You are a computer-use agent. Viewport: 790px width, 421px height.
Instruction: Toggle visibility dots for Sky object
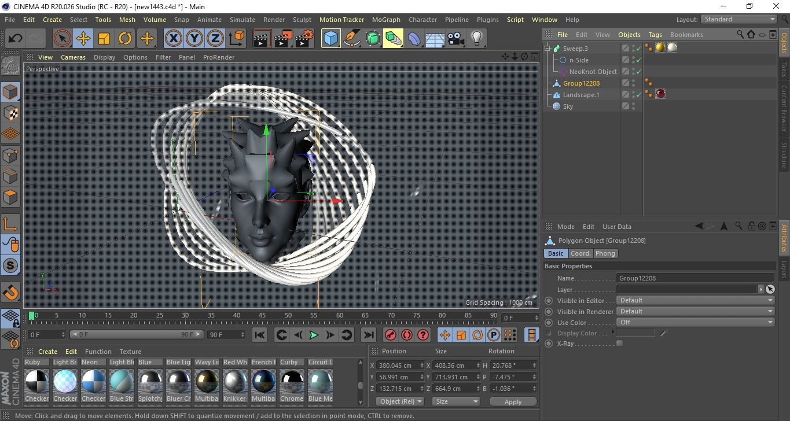pyautogui.click(x=634, y=106)
